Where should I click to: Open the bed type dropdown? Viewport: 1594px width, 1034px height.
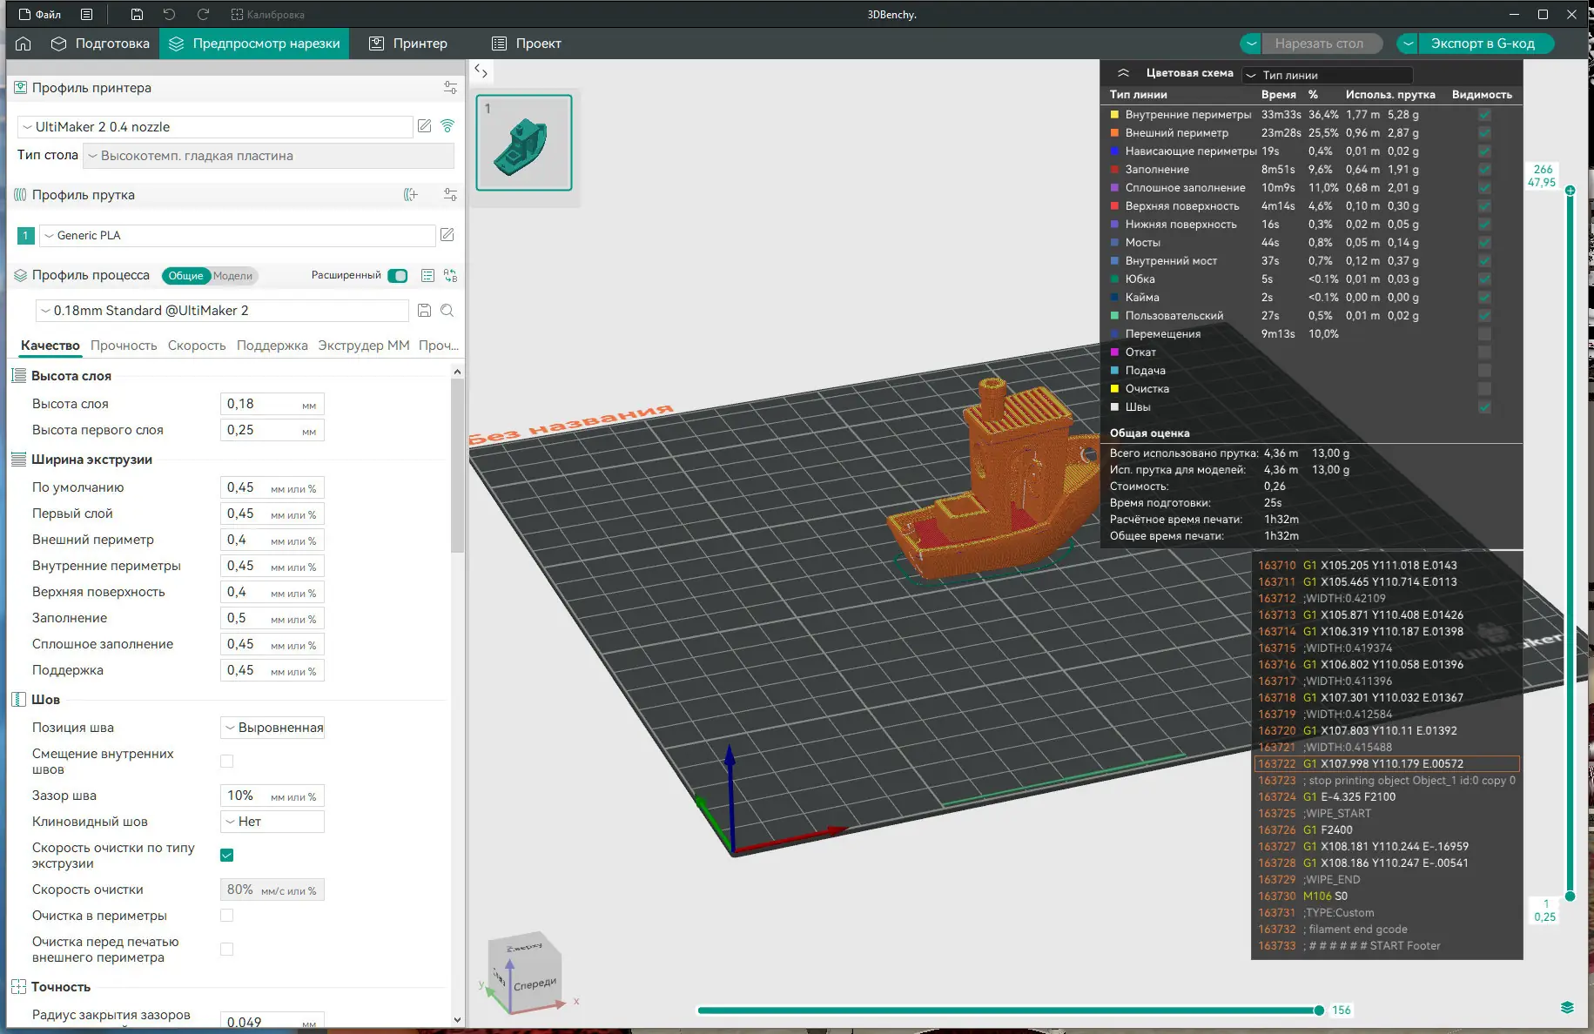coord(268,157)
